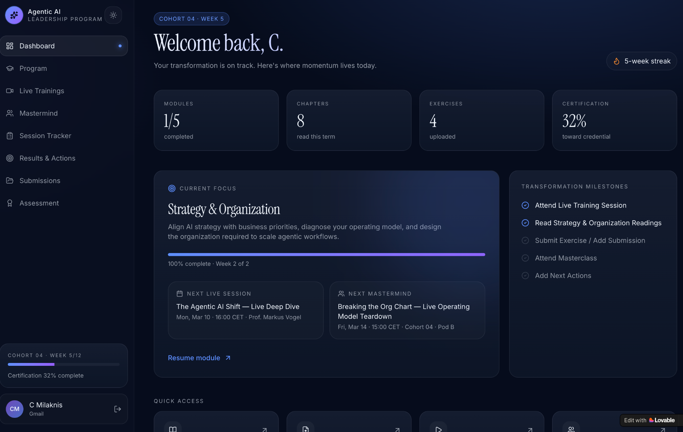This screenshot has height=432, width=683.
Task: Click the file upload icon quick access card
Action: (x=349, y=422)
